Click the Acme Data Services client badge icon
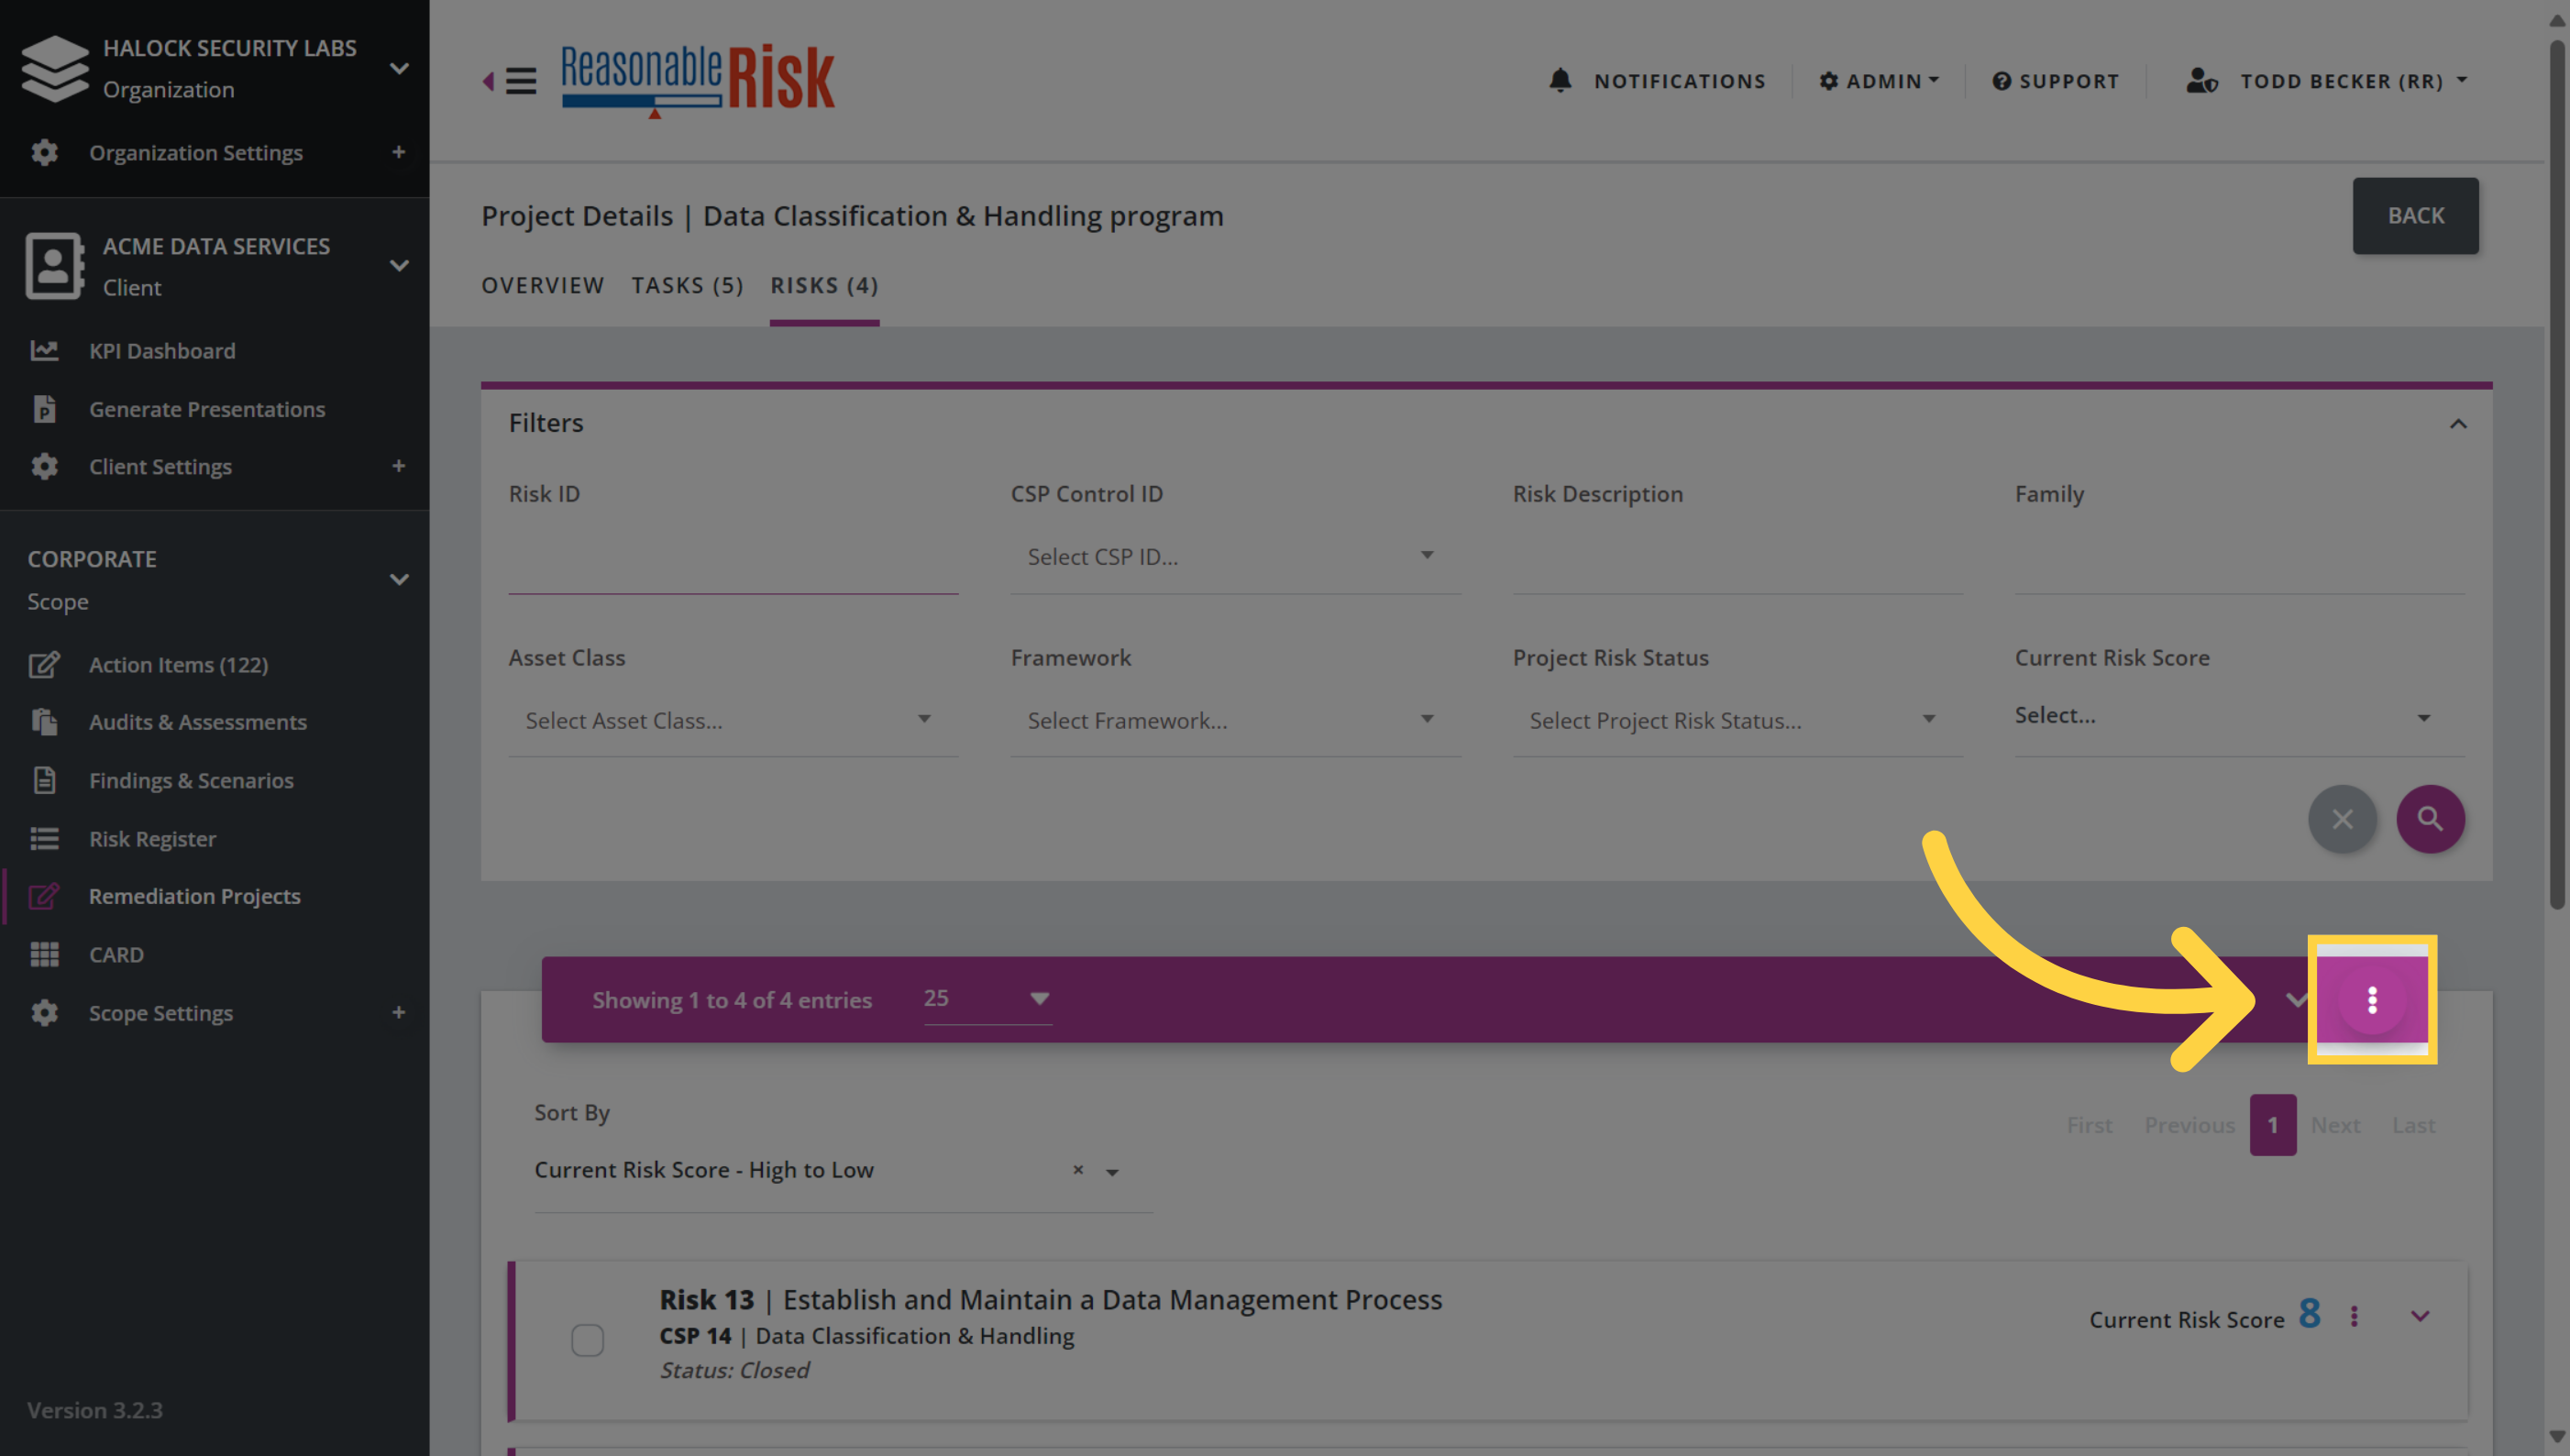 pyautogui.click(x=54, y=266)
